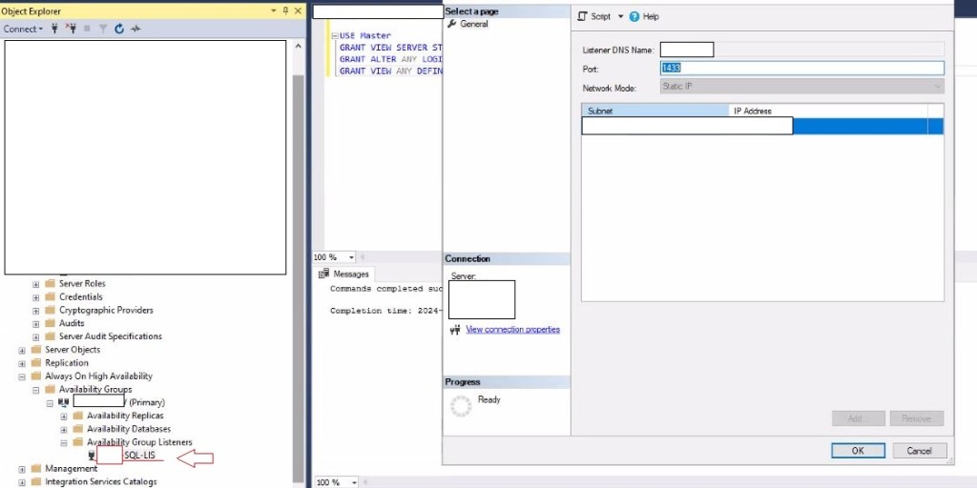Click the Connect Object Explorer plug icon
977x488 pixels.
tap(54, 29)
